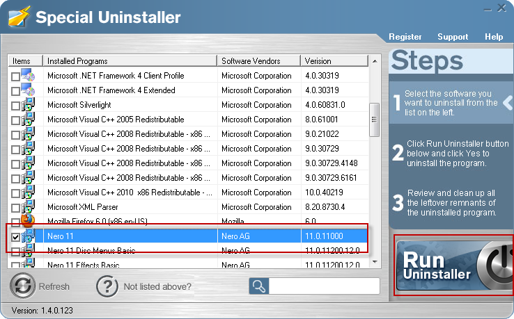Click the Refresh circular arrows icon
The height and width of the screenshot is (319, 514).
[x=22, y=286]
